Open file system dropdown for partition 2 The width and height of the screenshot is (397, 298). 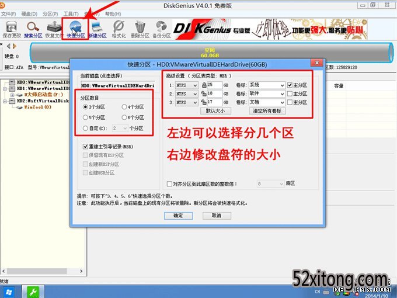pos(187,94)
